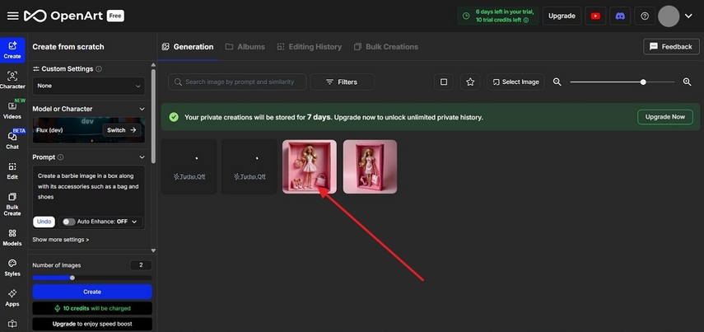The image size is (704, 332).
Task: Open the YouTube channel icon
Action: 595,16
